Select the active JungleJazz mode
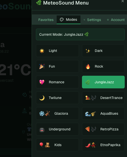 coord(103,82)
